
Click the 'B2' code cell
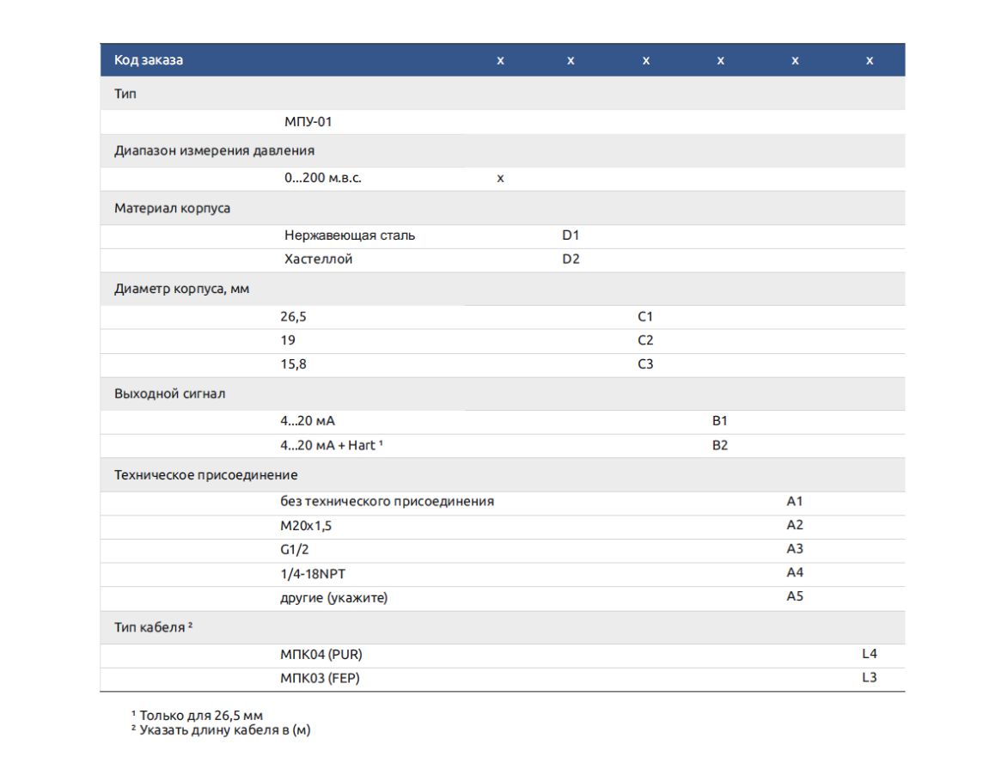coord(720,445)
